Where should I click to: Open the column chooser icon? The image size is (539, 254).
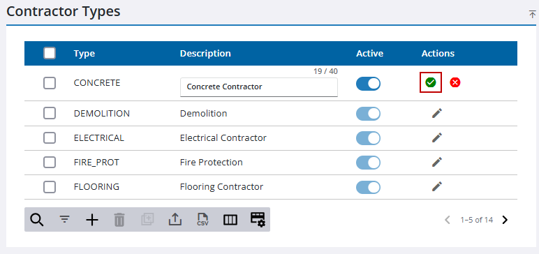(x=230, y=220)
